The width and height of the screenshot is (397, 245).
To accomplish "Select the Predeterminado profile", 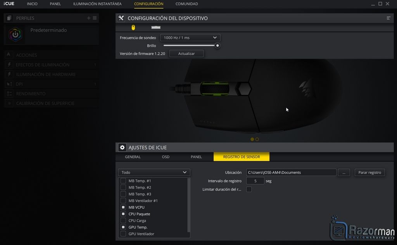I will click(51, 34).
